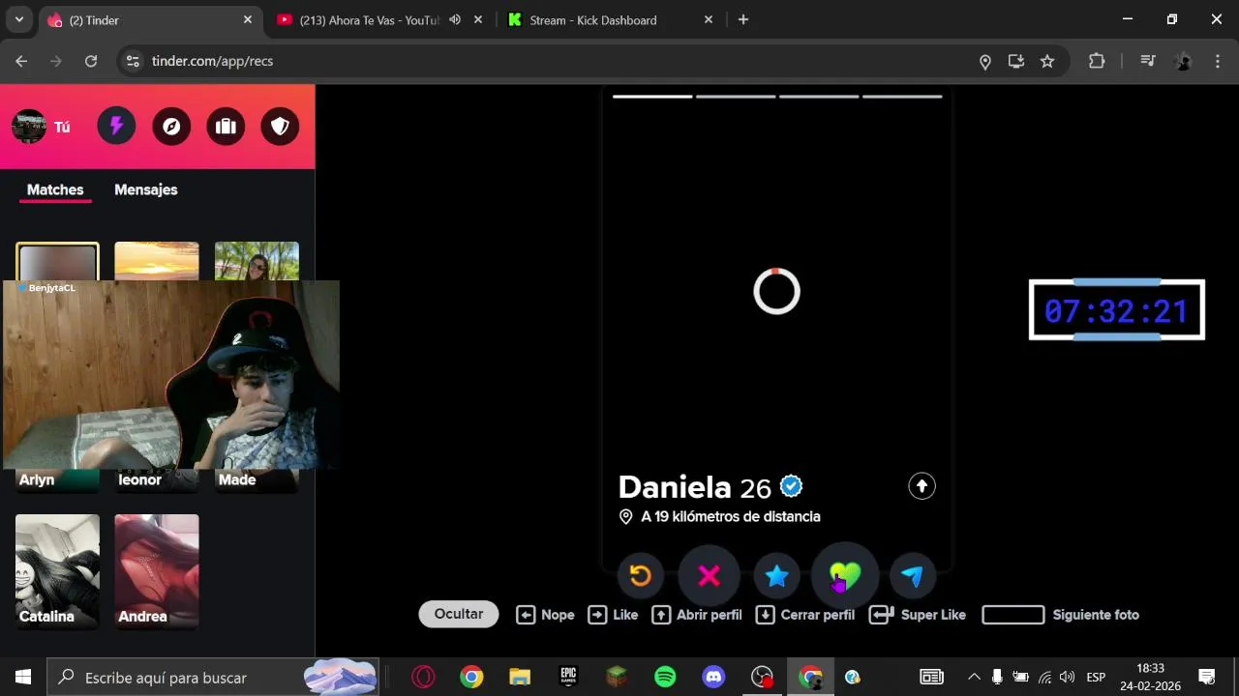Open the sunset photo match card
Image resolution: width=1239 pixels, height=696 pixels.
[x=157, y=261]
